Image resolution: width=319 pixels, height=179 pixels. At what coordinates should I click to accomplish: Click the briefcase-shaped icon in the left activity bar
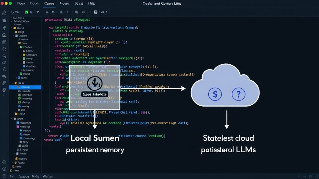click(x=4, y=35)
